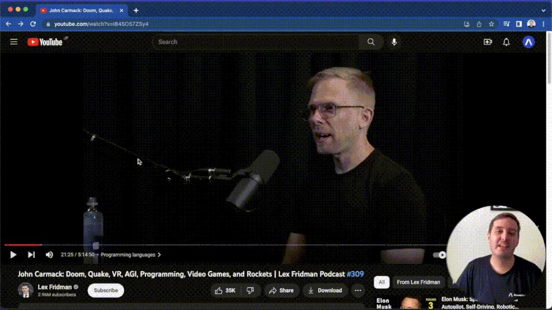Like the video with thumbs up
Viewport: 552px width, 310px height.
(225, 290)
